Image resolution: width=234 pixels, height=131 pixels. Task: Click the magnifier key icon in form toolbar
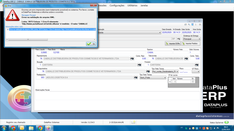pos(189,24)
